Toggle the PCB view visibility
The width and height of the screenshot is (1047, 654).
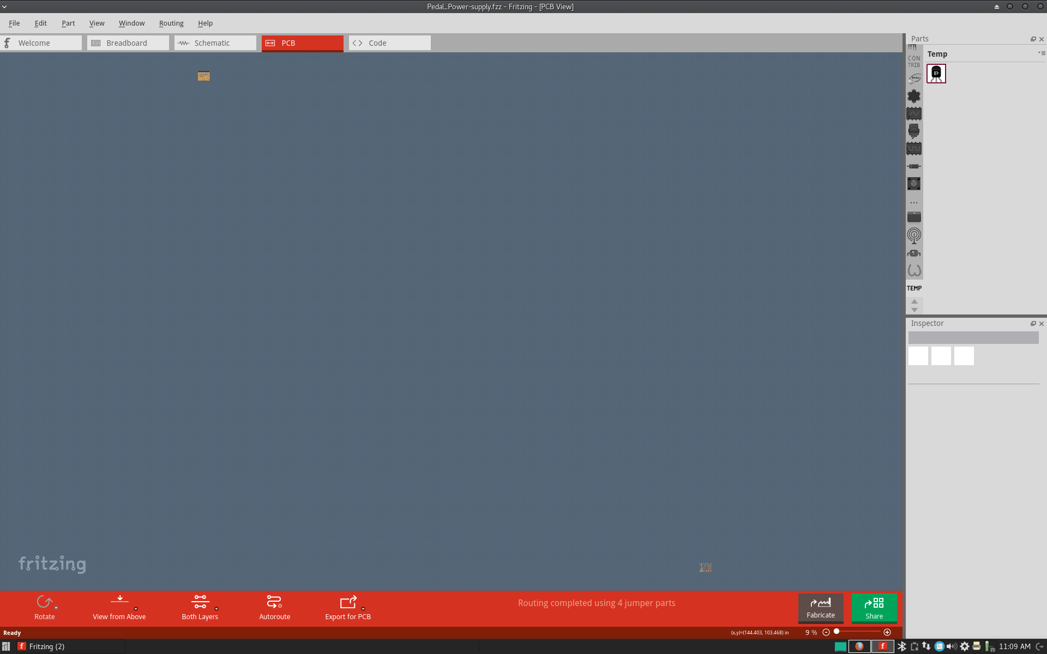pos(302,43)
